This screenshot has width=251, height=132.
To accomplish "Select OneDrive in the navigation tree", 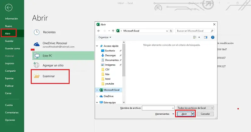I will 108,96.
